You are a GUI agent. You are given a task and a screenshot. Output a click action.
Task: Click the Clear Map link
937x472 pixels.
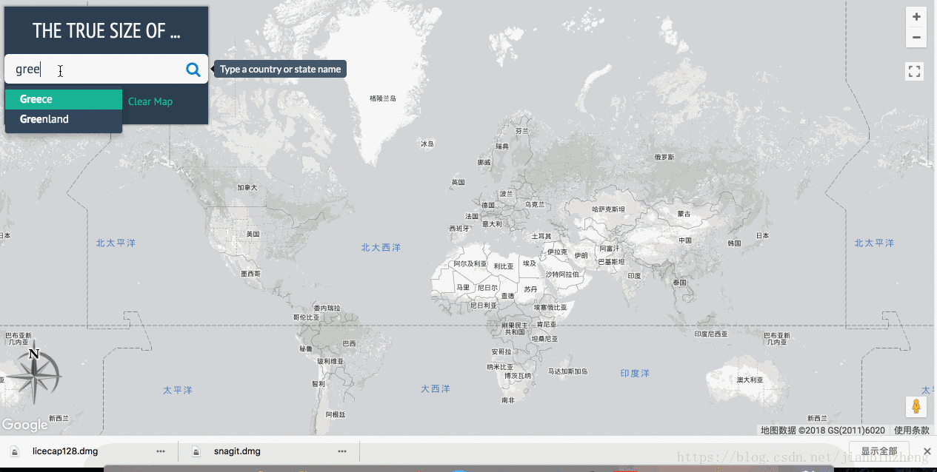150,101
